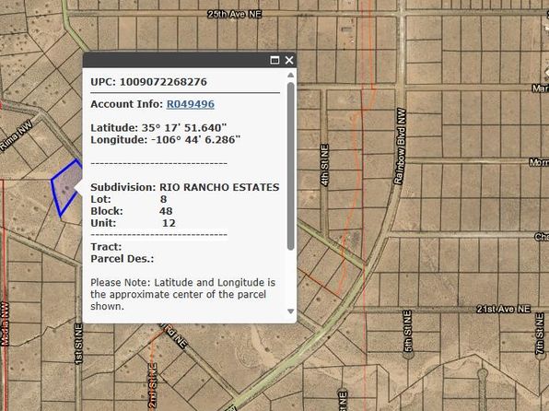Click the popup scroll up arrow
Viewport: 549px width, 411px height.
pos(290,75)
